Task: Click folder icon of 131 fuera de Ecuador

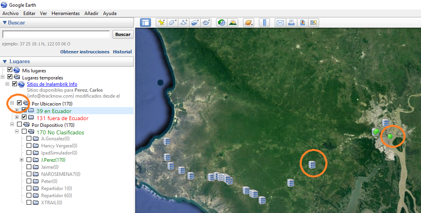Action: (x=31, y=117)
